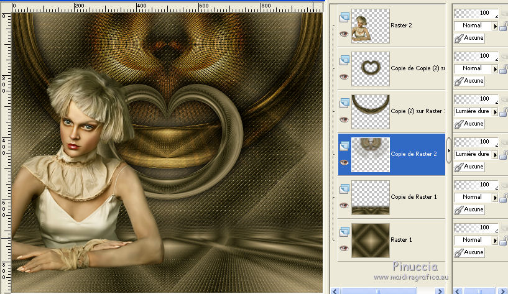Click the lock icon on Copie de Raster 1 row
The width and height of the screenshot is (508, 294).
[x=502, y=198]
